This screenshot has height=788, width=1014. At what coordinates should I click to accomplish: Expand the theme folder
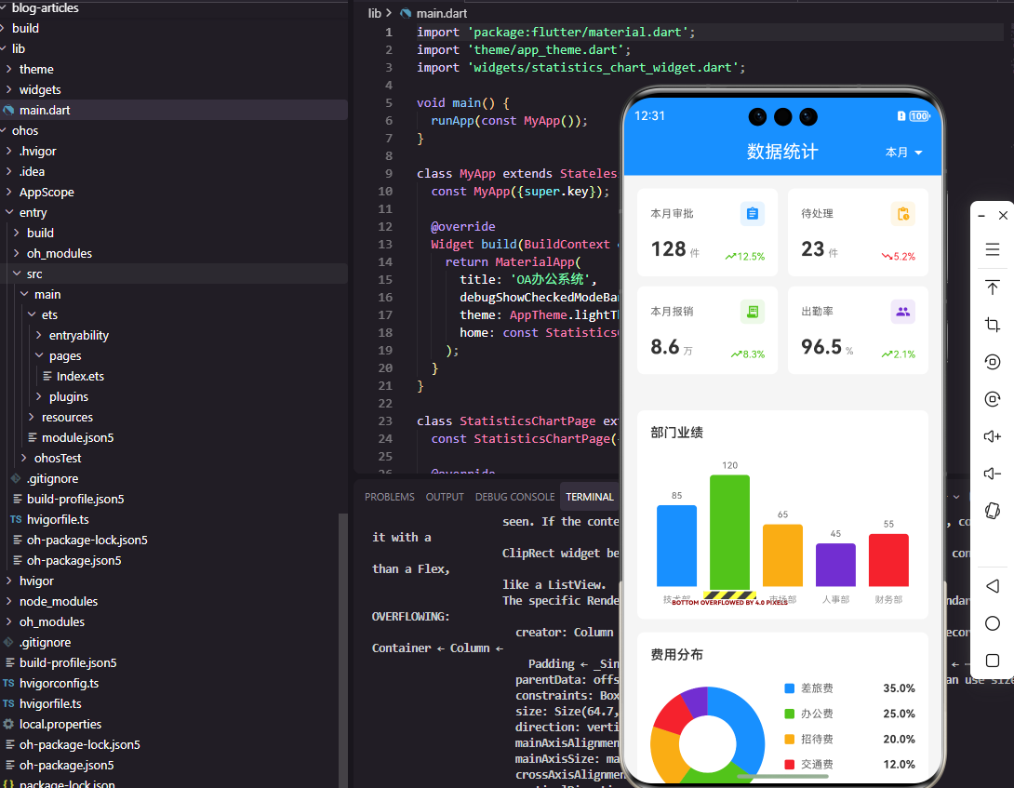click(x=9, y=69)
